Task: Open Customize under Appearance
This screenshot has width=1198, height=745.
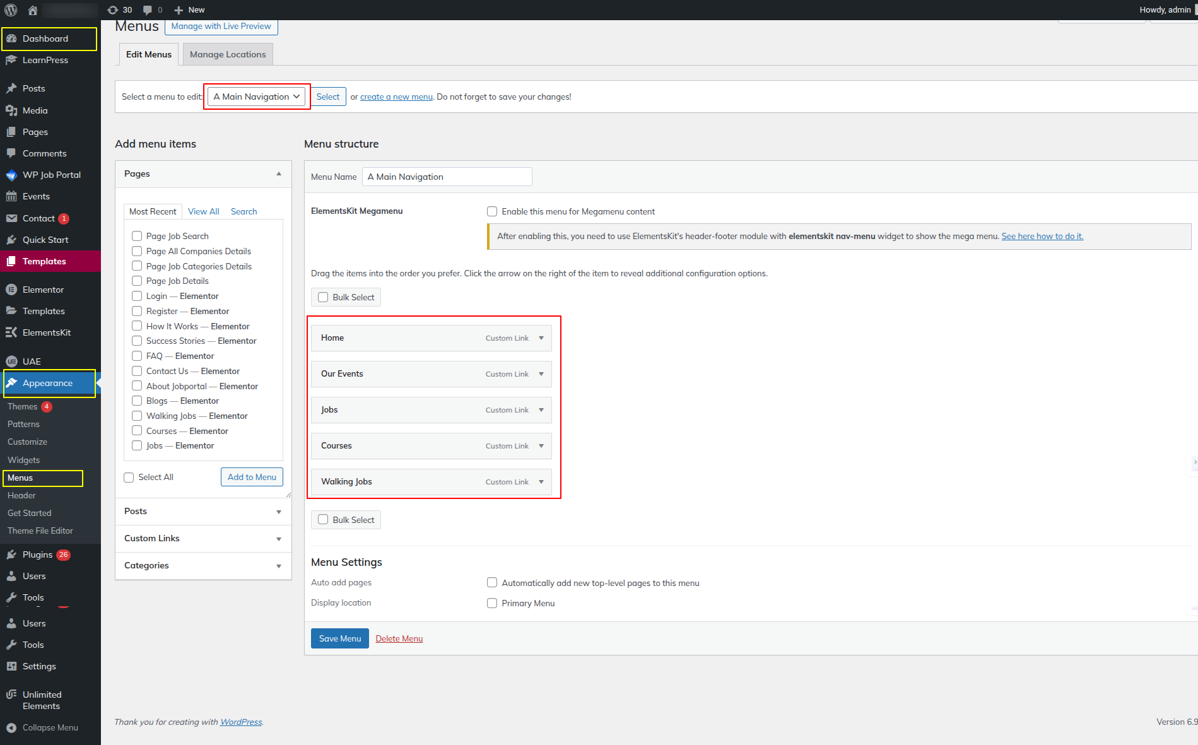Action: pyautogui.click(x=27, y=442)
